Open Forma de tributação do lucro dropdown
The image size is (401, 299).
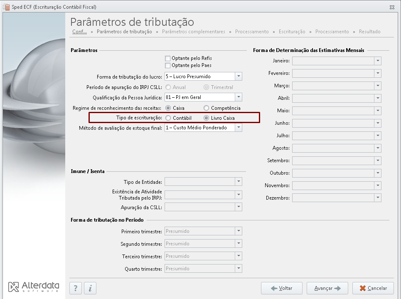[239, 76]
